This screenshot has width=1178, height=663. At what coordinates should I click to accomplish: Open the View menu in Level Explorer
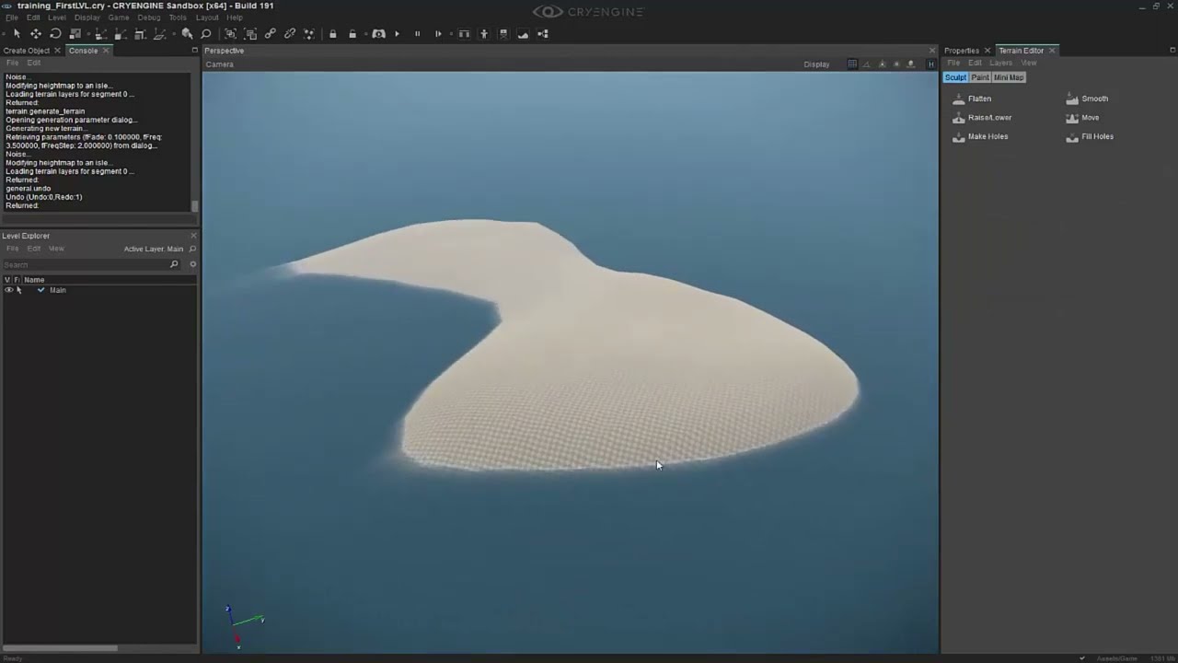56,249
